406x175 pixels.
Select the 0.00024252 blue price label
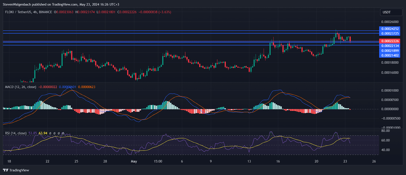coord(390,29)
